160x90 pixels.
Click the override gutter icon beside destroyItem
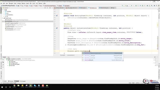click(57, 15)
